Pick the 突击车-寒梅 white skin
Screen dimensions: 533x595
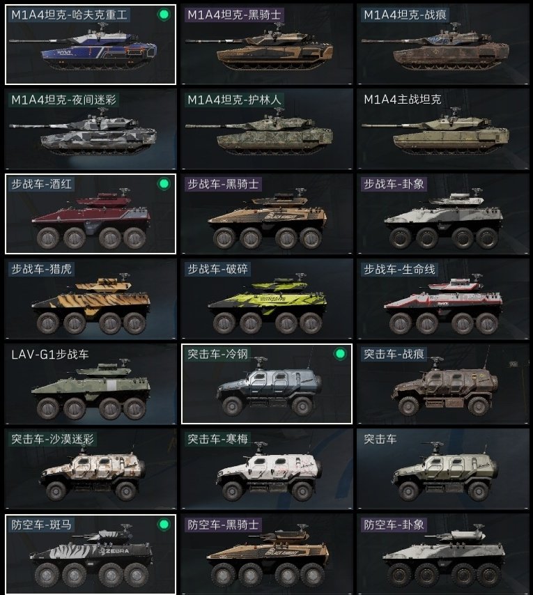pyautogui.click(x=267, y=469)
